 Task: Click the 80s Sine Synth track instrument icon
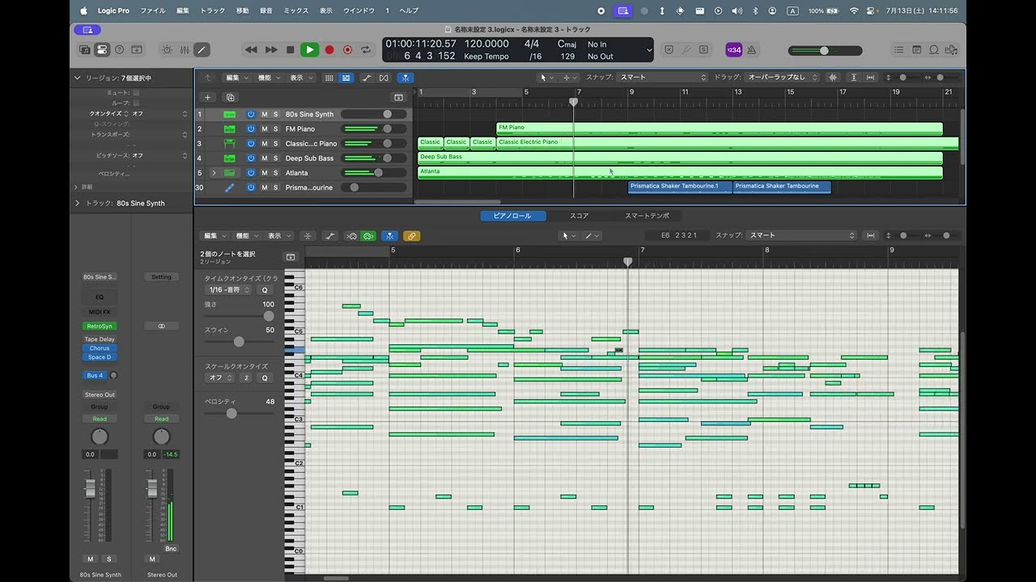tap(230, 114)
